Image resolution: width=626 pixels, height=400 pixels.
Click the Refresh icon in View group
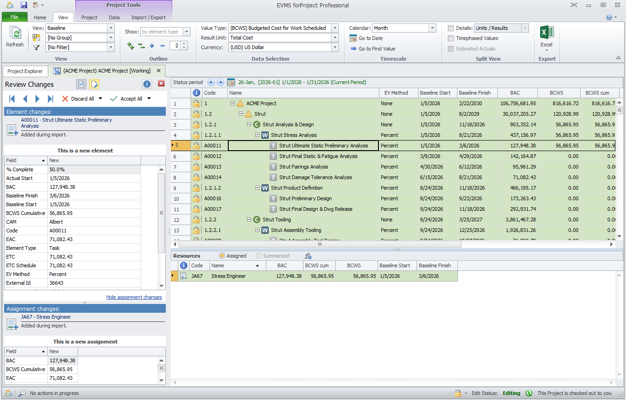click(15, 34)
